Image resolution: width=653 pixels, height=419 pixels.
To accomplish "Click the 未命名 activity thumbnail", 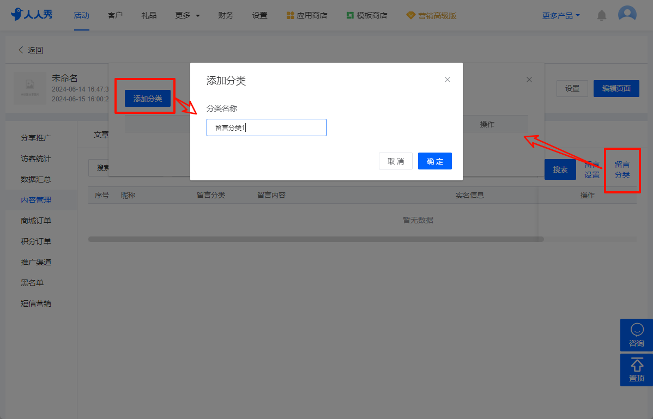I will point(30,88).
